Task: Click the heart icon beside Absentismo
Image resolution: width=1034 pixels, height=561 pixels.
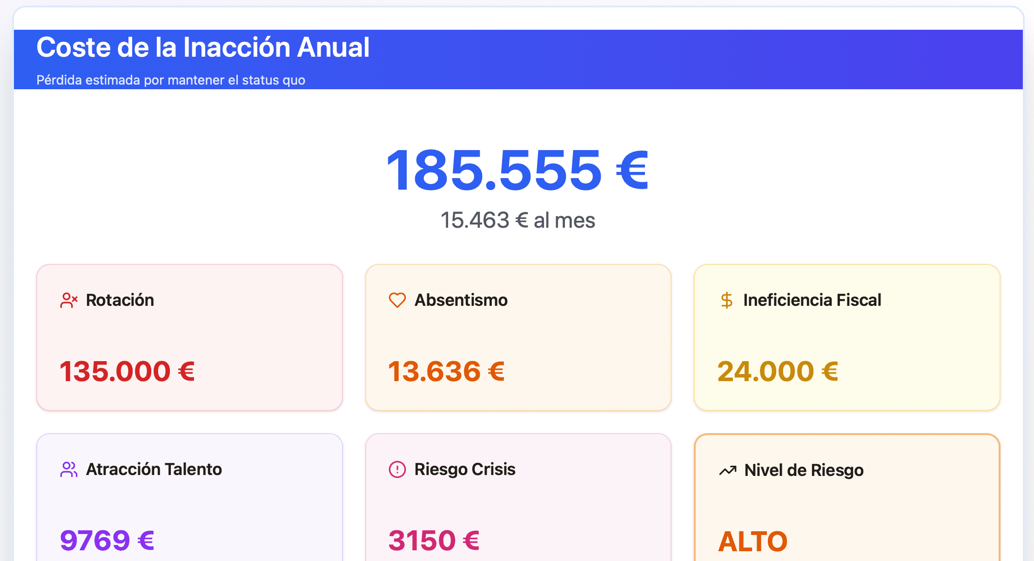Action: (x=397, y=300)
